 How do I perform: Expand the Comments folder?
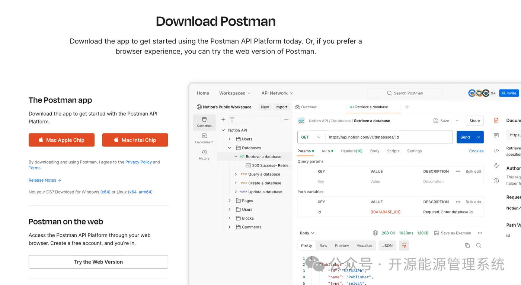click(230, 227)
